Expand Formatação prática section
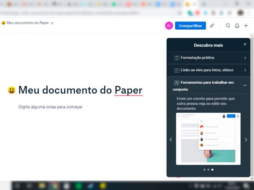This screenshot has height=190, width=254. pos(209,58)
